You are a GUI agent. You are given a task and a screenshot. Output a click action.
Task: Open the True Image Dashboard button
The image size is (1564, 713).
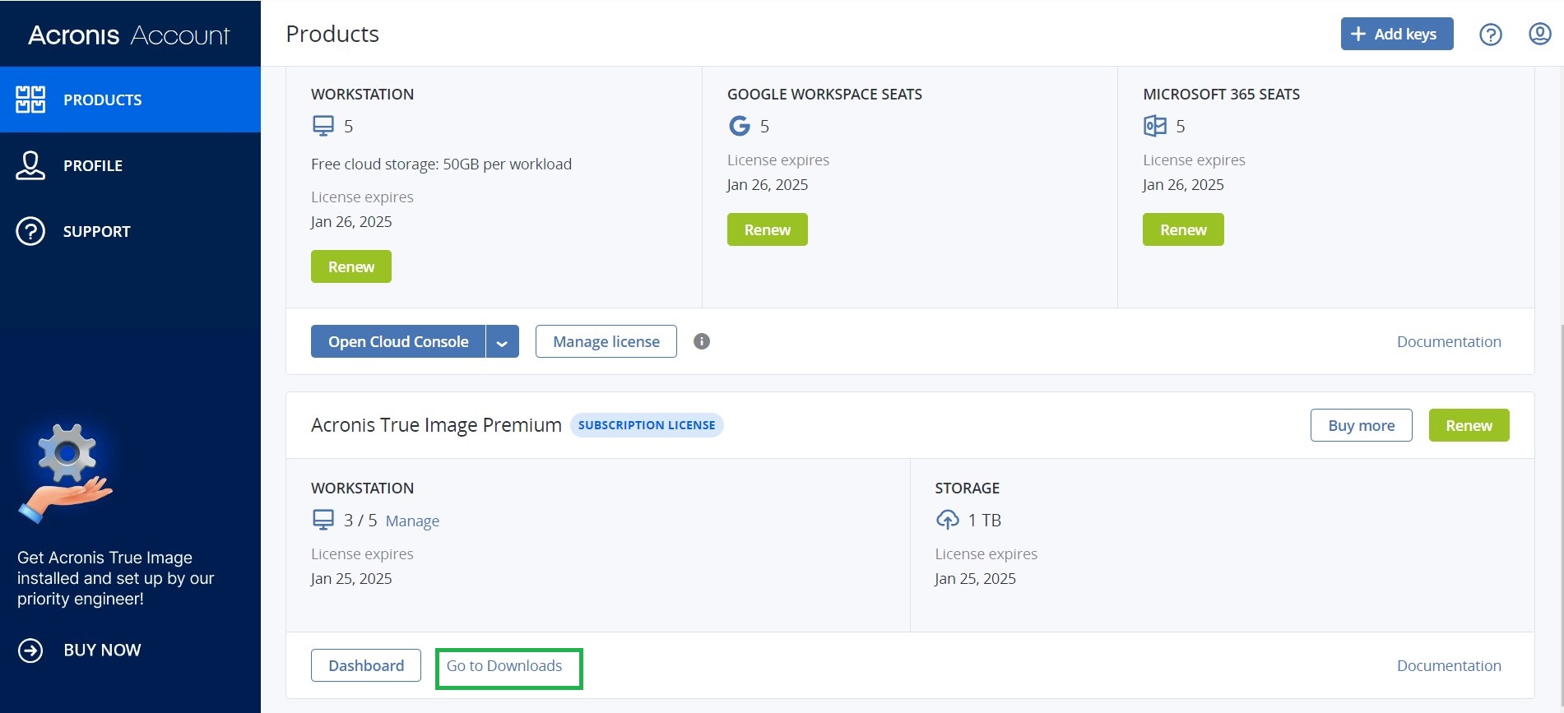point(365,665)
